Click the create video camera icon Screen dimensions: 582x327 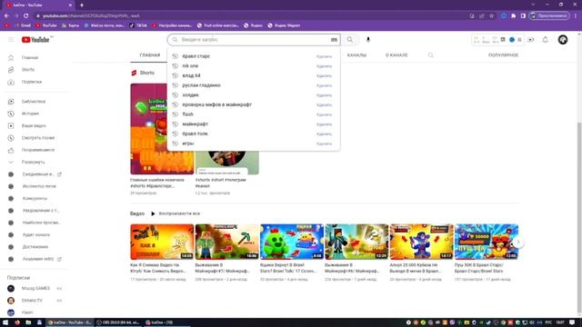click(x=531, y=40)
